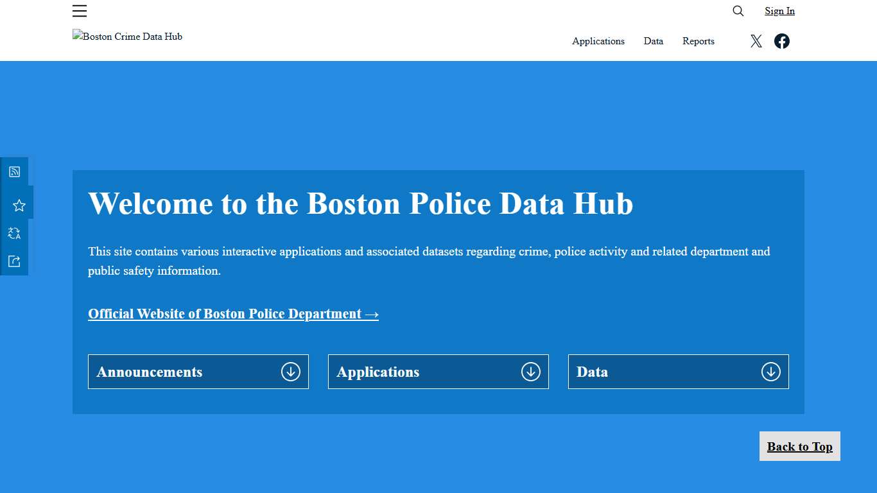Open the Reports menu in the header
Screen dimensions: 877x493
click(x=698, y=41)
